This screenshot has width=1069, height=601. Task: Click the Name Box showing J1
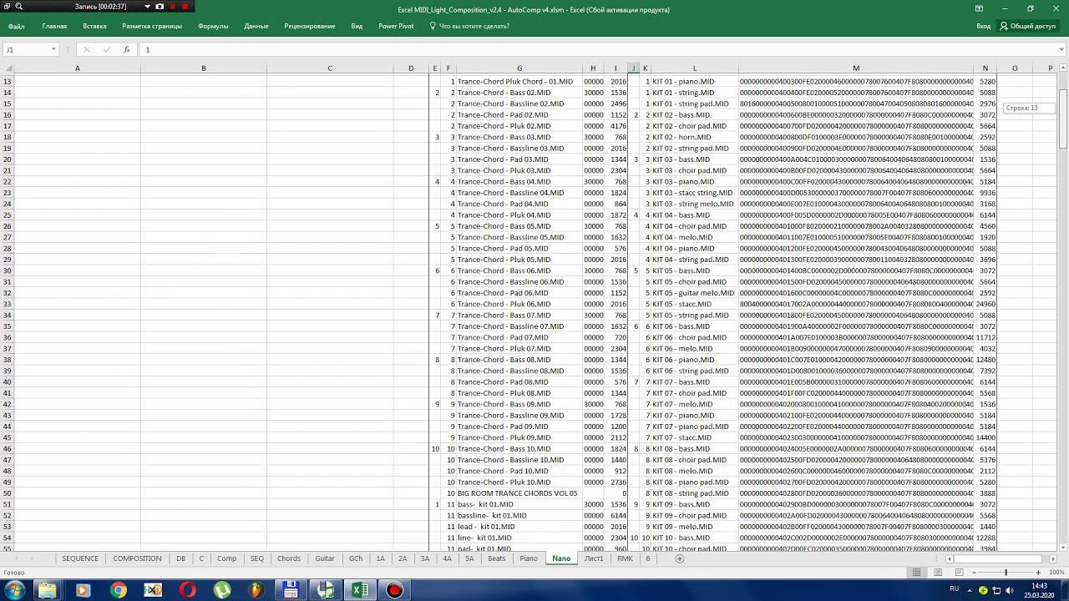tap(27, 49)
